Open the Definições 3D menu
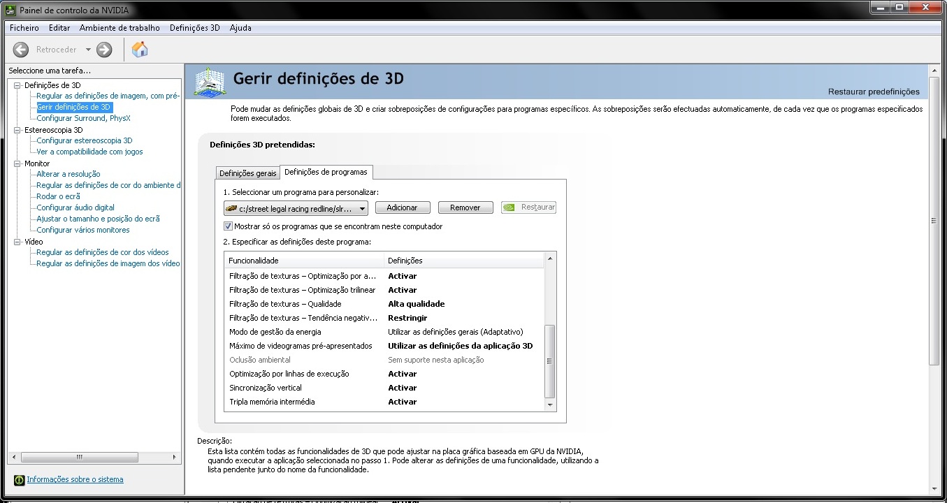Screen dimensions: 947x503 [195, 28]
